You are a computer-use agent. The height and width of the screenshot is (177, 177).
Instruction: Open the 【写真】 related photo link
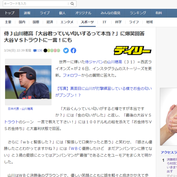pyautogui.click(x=103, y=92)
